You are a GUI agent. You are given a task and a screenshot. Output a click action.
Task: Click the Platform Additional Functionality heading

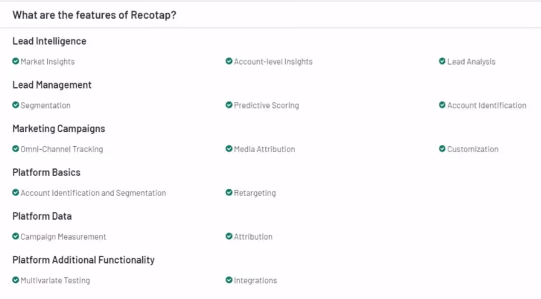(x=83, y=260)
